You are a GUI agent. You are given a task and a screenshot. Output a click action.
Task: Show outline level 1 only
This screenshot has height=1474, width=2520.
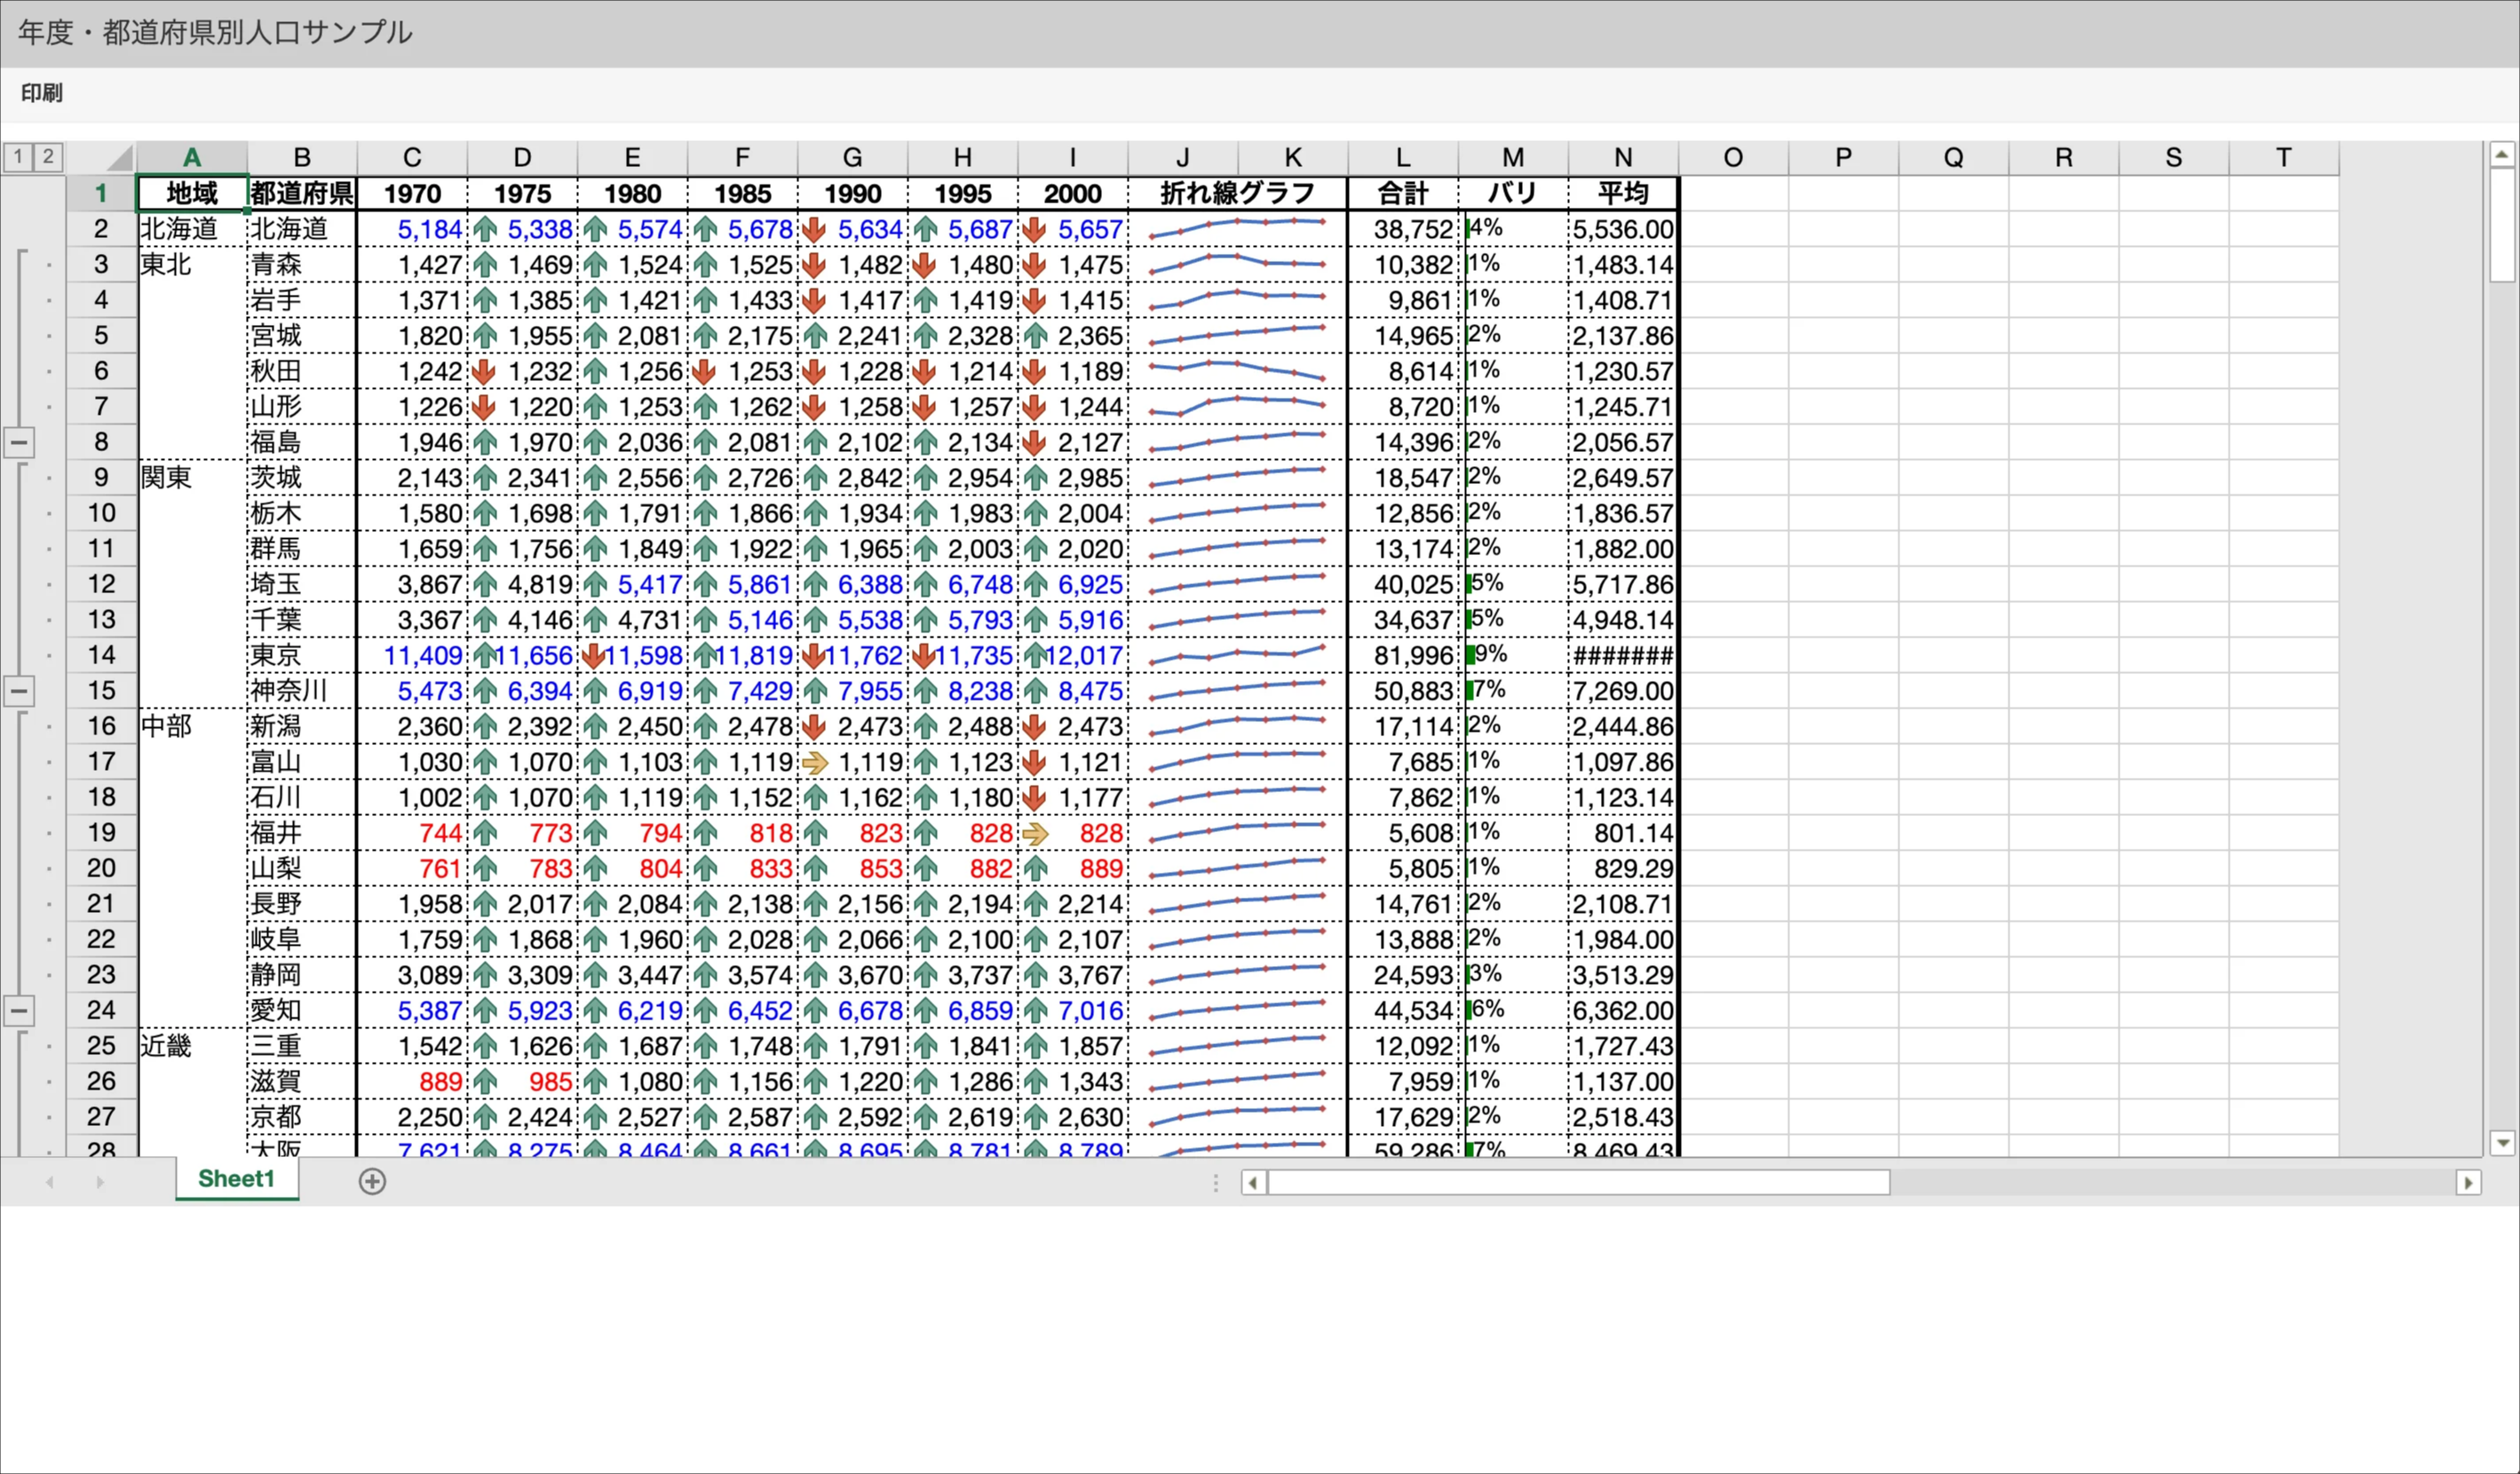[x=18, y=156]
